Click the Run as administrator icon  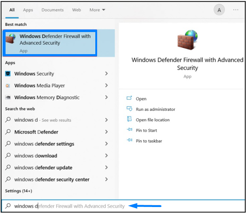coord(129,109)
